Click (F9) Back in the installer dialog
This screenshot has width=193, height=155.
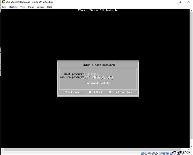pyautogui.click(x=95, y=92)
